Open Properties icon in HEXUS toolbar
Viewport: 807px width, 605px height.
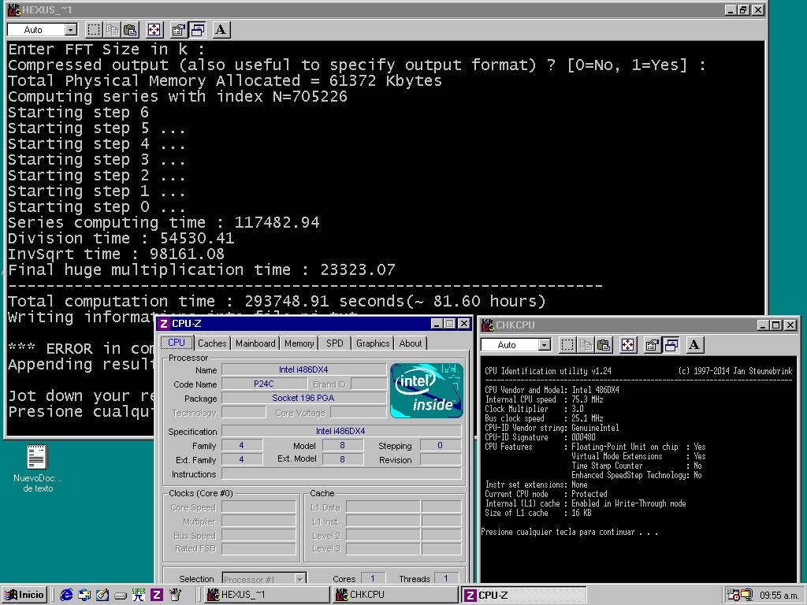178,30
